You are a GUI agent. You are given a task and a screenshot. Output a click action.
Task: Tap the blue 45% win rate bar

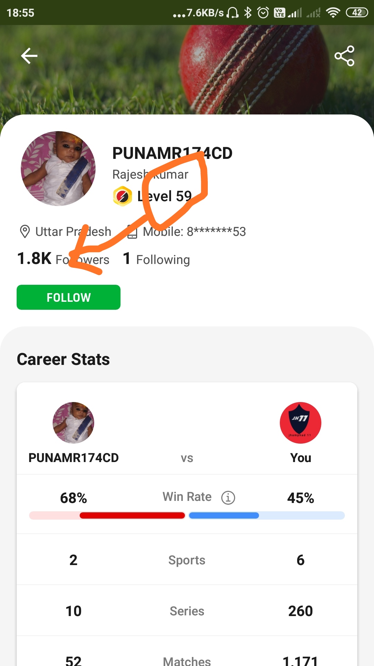(224, 515)
